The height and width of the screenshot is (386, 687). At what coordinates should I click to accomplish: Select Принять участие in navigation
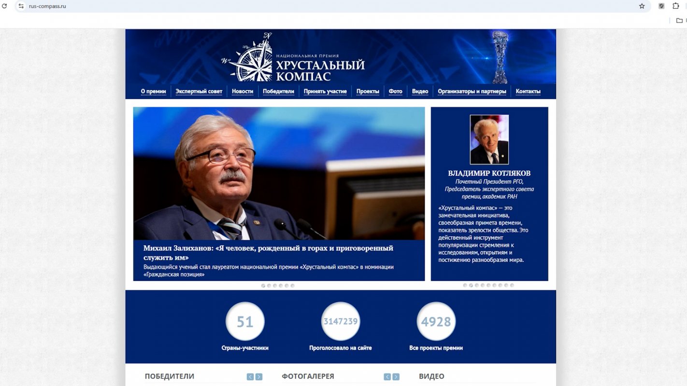325,91
